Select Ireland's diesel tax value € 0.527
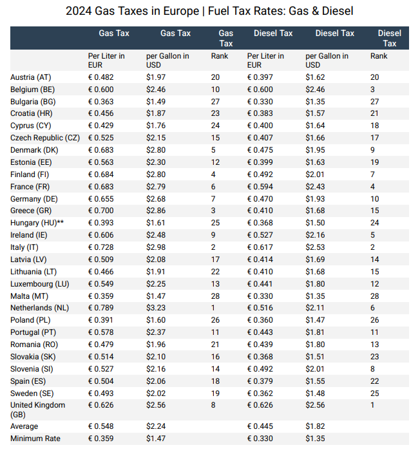The image size is (420, 454). pos(260,235)
